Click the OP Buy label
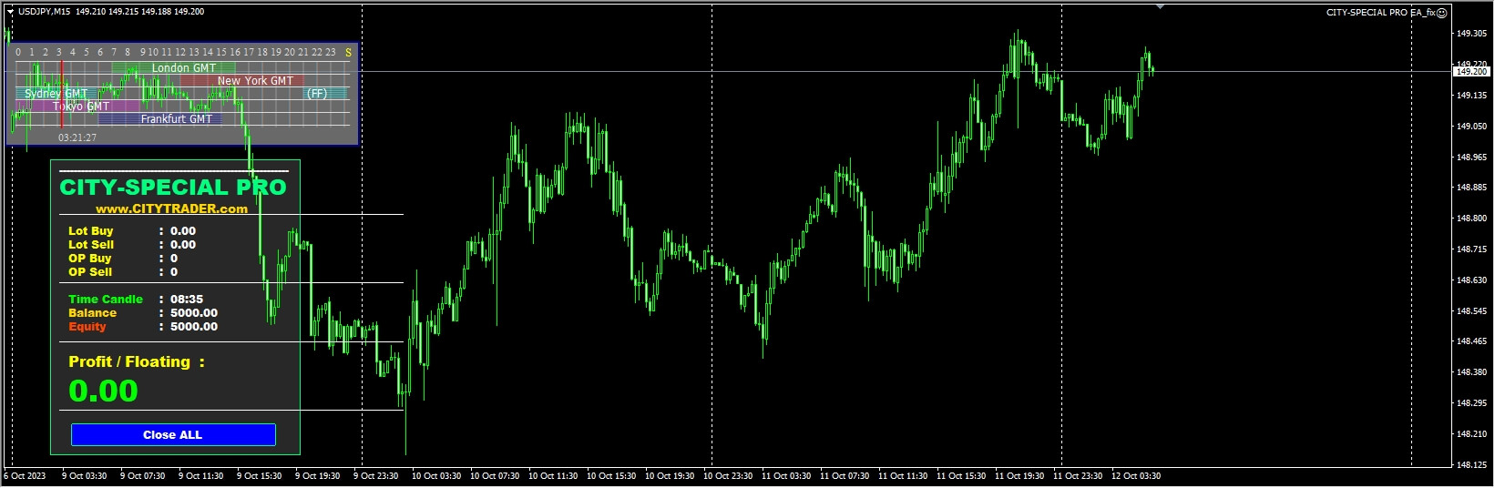 tap(89, 259)
